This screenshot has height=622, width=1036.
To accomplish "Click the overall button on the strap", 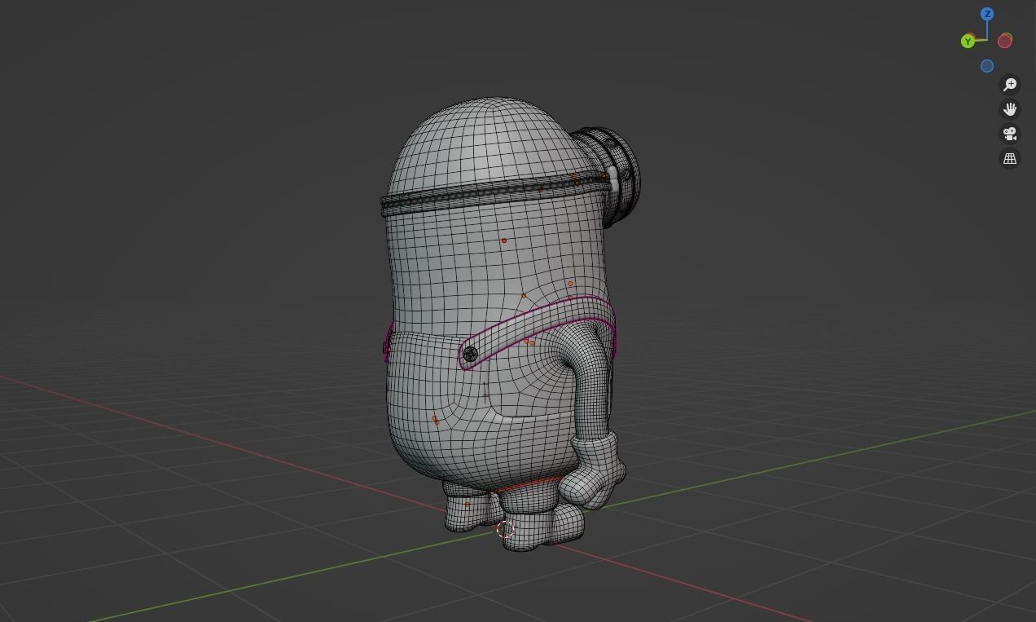I will click(470, 354).
